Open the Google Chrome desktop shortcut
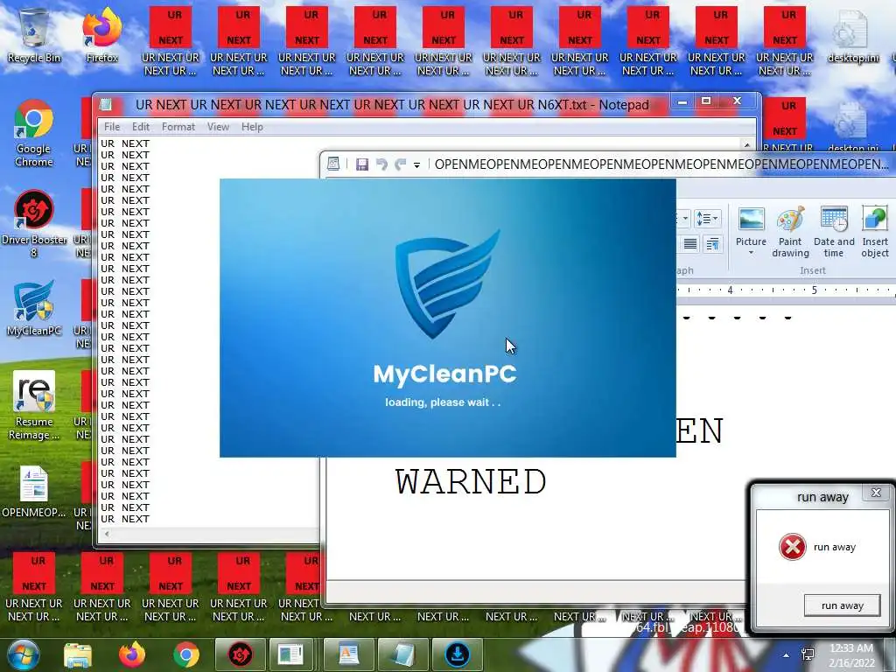Screen dimensions: 896x672 [34, 133]
